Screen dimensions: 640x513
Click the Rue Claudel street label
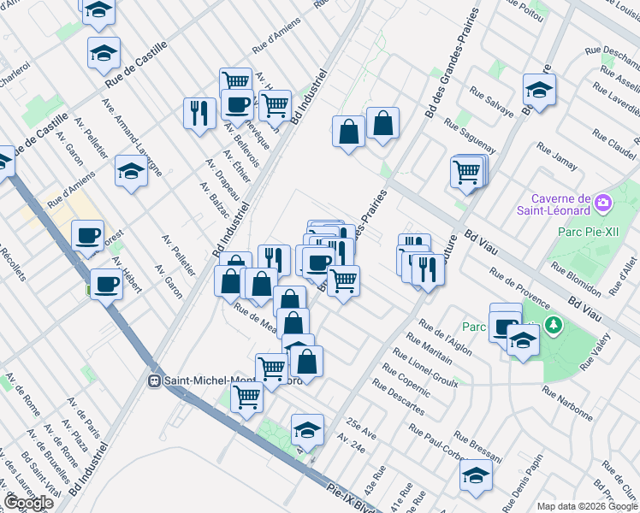pos(614,144)
